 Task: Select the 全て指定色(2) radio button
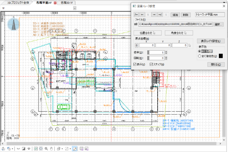pos(199,56)
